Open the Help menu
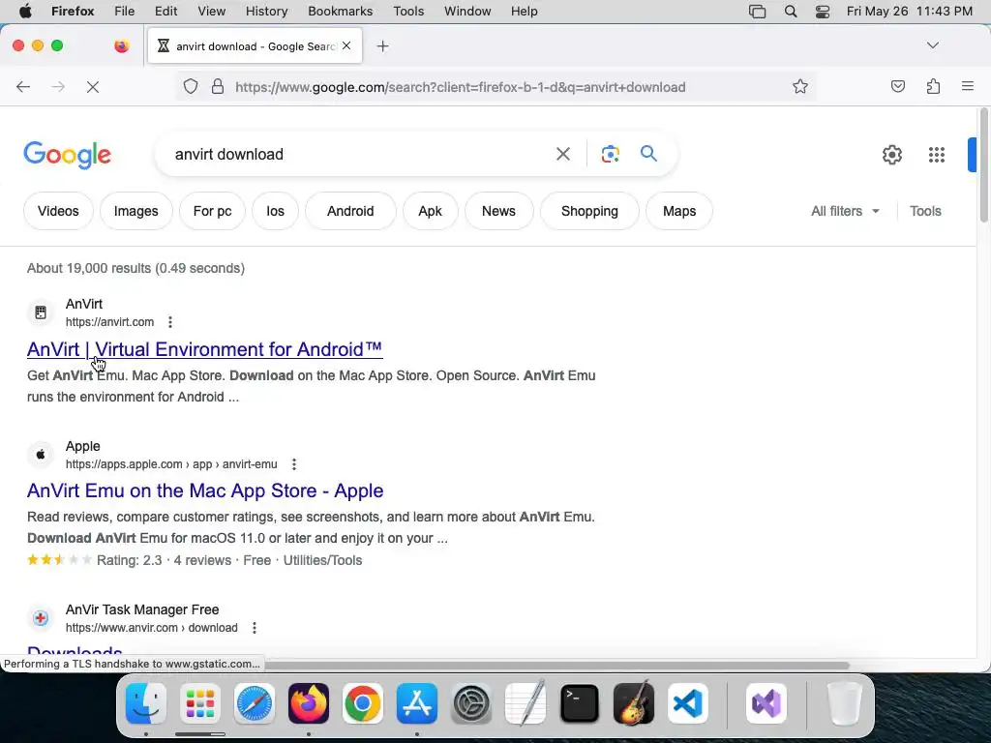Image resolution: width=991 pixels, height=743 pixels. 524,12
